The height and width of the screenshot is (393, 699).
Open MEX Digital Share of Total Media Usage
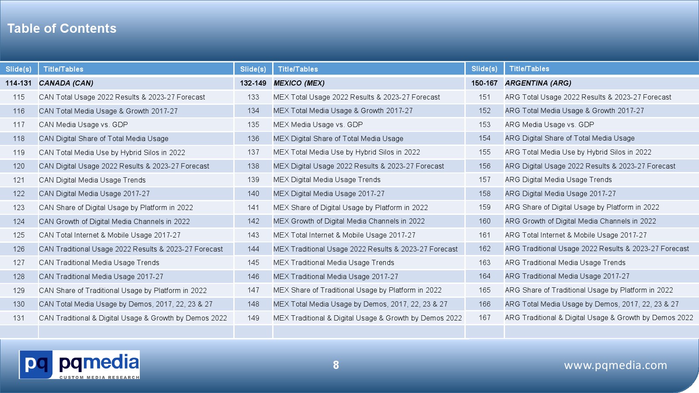pos(338,138)
